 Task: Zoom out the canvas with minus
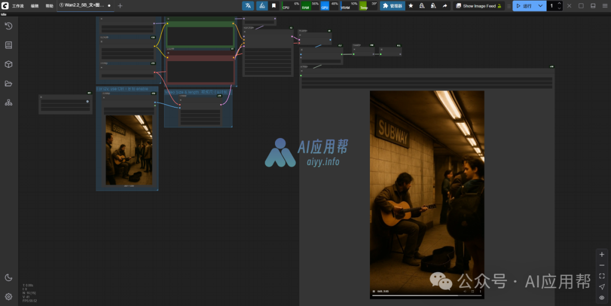coord(602,265)
